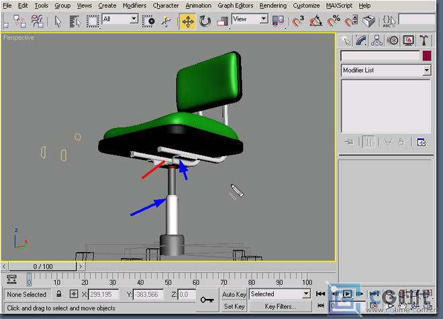Open the Named Selection Sets dropdown
The image size is (443, 319).
pyautogui.click(x=416, y=19)
